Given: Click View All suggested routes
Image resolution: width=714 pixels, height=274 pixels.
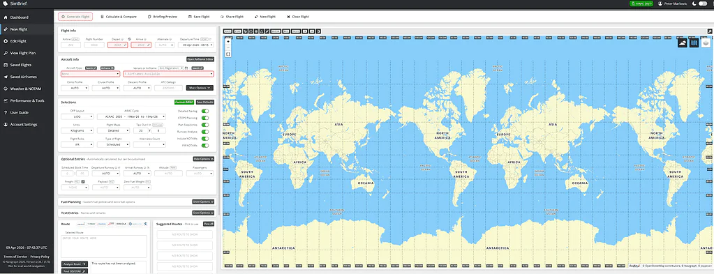Looking at the screenshot, I should (208, 224).
